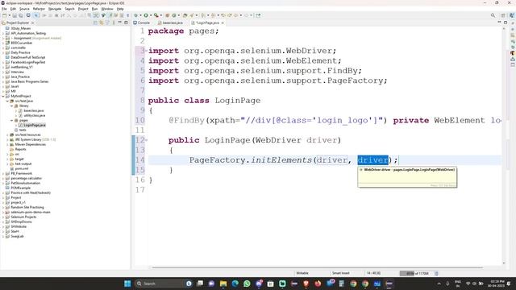Open the Navigate menu

pos(55,9)
